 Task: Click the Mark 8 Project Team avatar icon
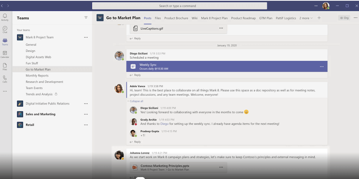click(x=20, y=37)
